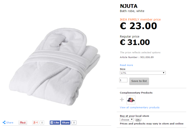This screenshot has width=189, height=129.
Task: Click the Google +1 count bubble
Action: point(42,122)
